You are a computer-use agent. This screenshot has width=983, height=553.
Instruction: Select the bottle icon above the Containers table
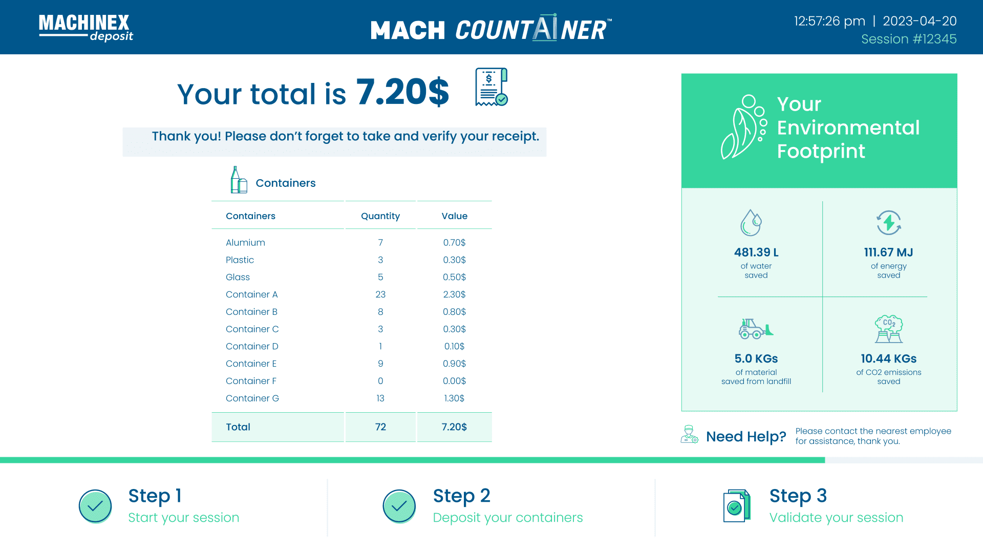[238, 179]
